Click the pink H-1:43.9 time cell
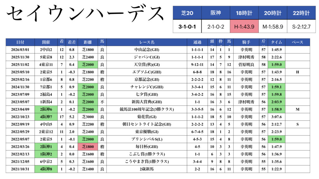 pos(244,27)
